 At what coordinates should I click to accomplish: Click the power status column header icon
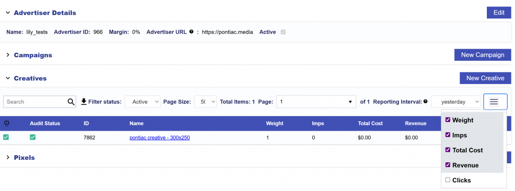coord(7,123)
